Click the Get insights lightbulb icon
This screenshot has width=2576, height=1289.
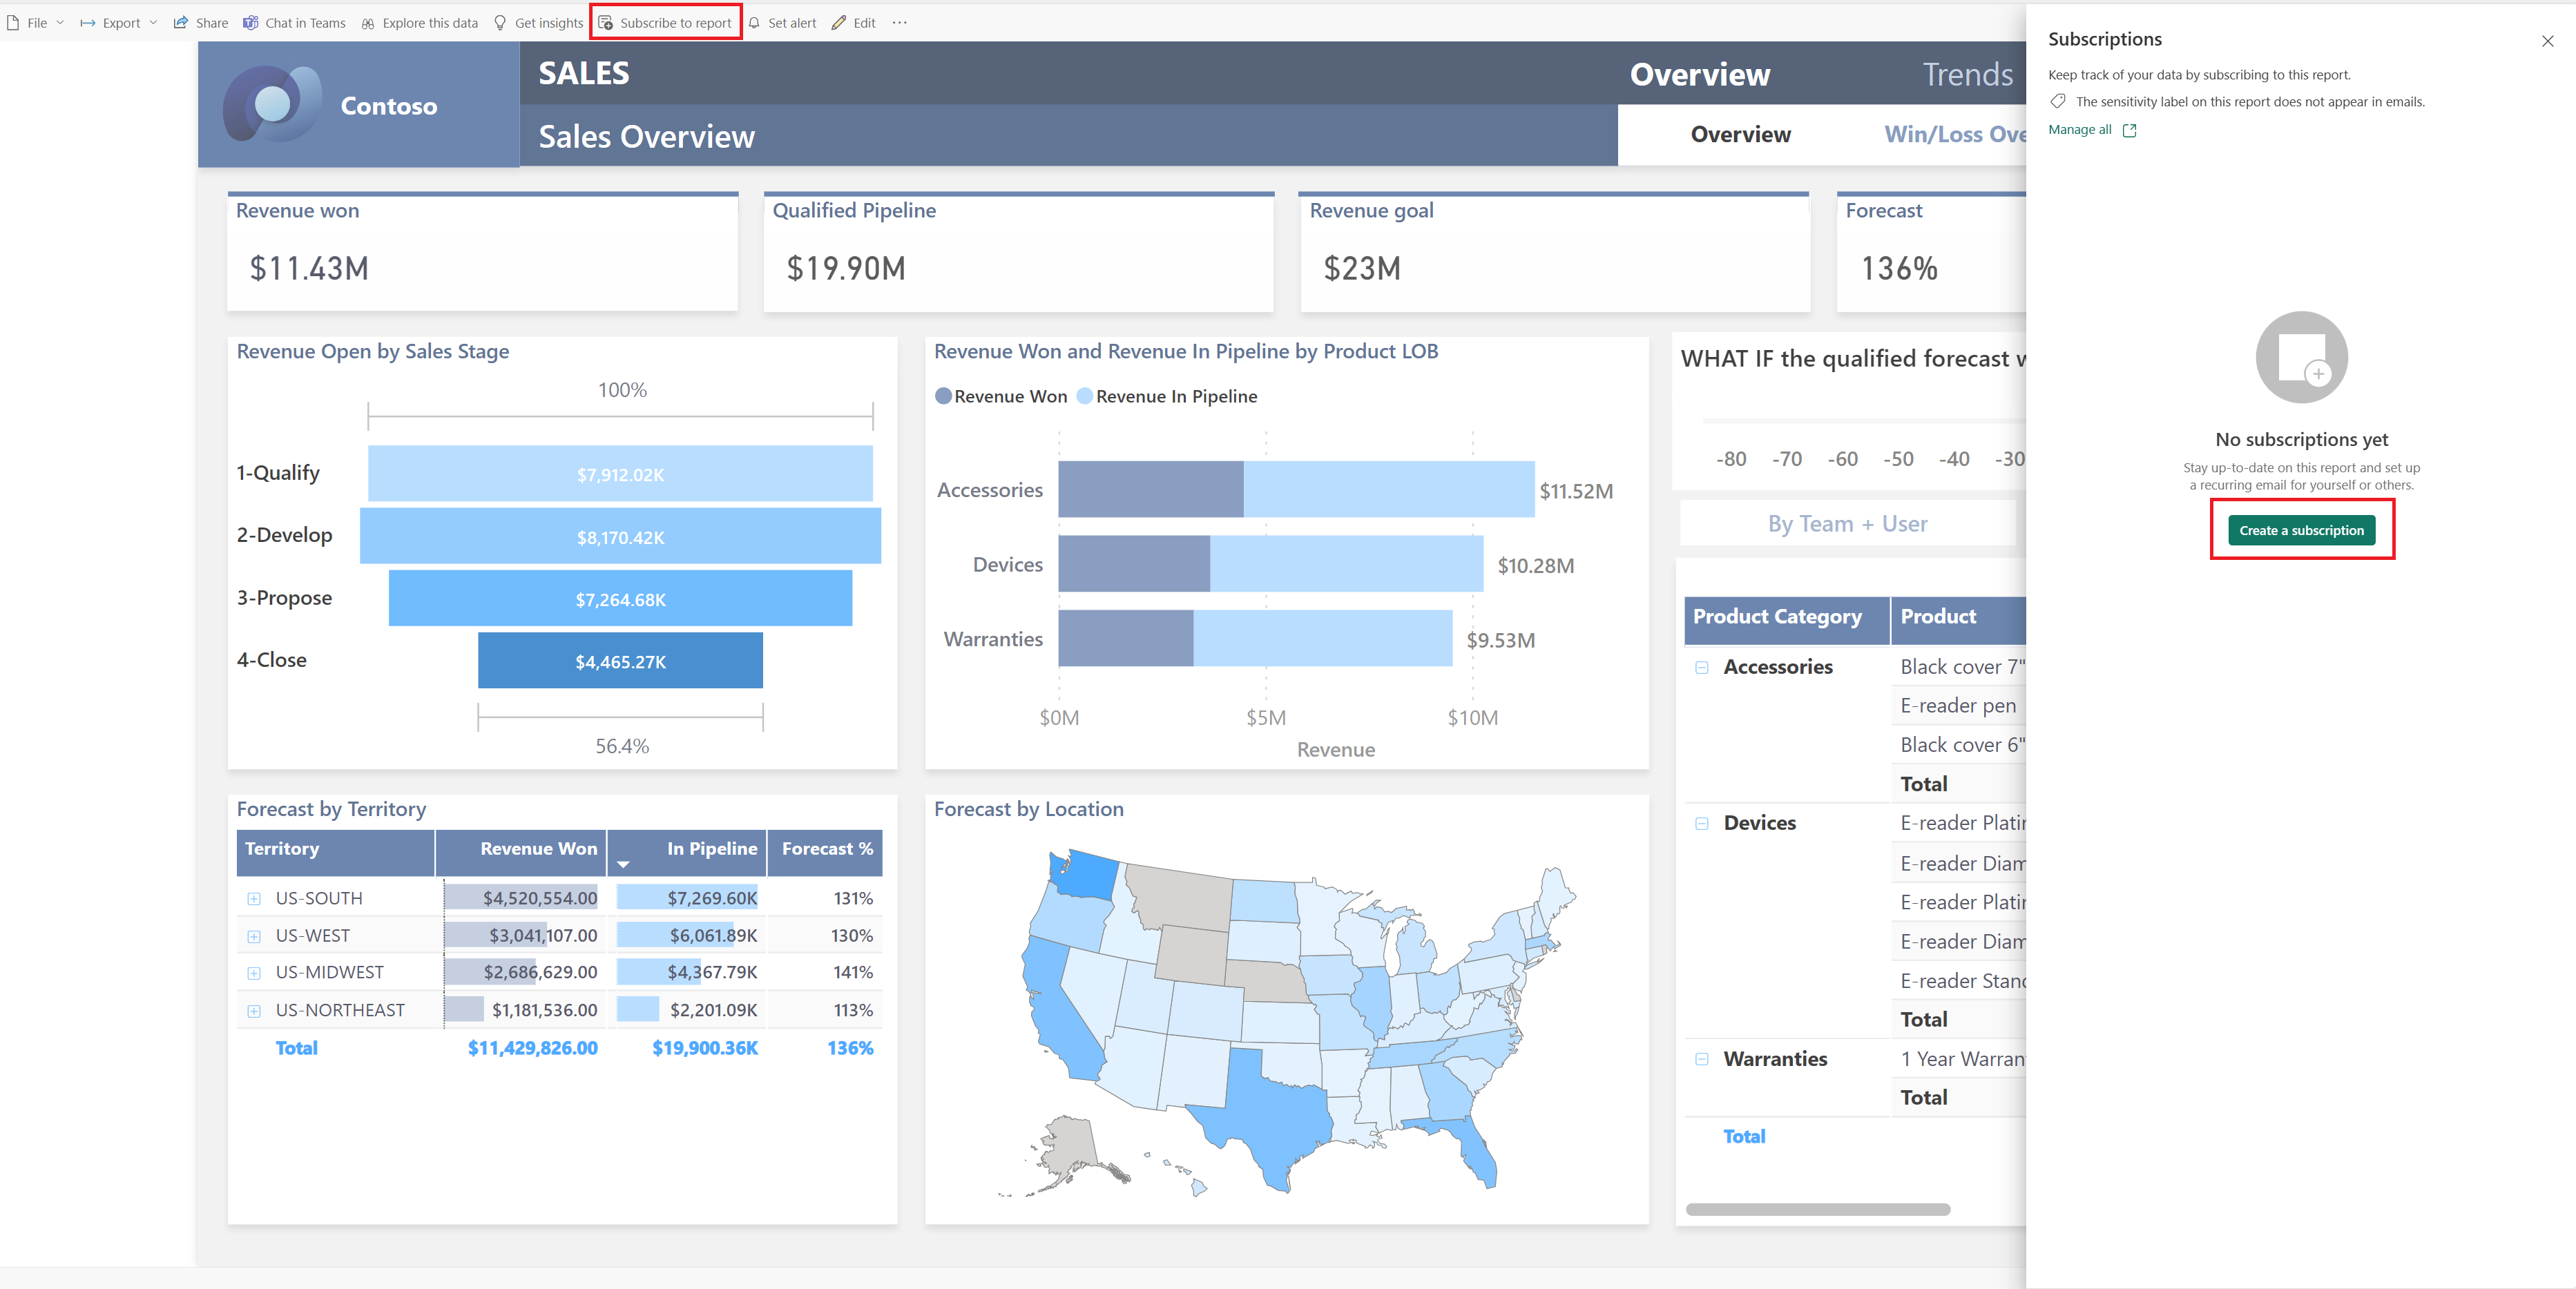tap(500, 23)
